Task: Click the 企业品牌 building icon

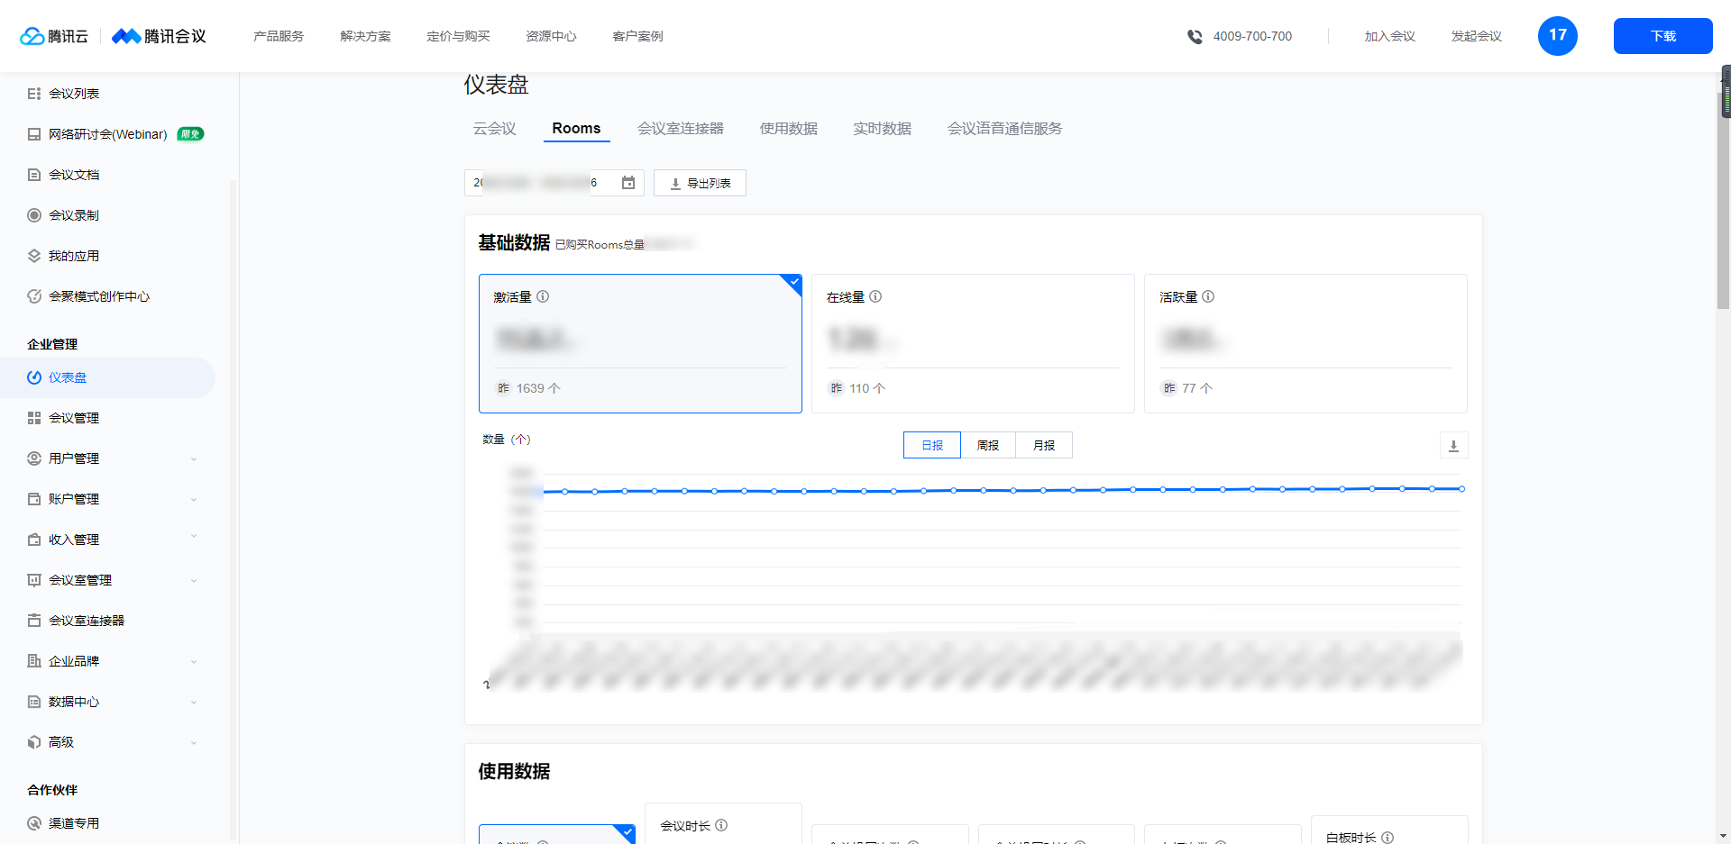Action: coord(34,661)
